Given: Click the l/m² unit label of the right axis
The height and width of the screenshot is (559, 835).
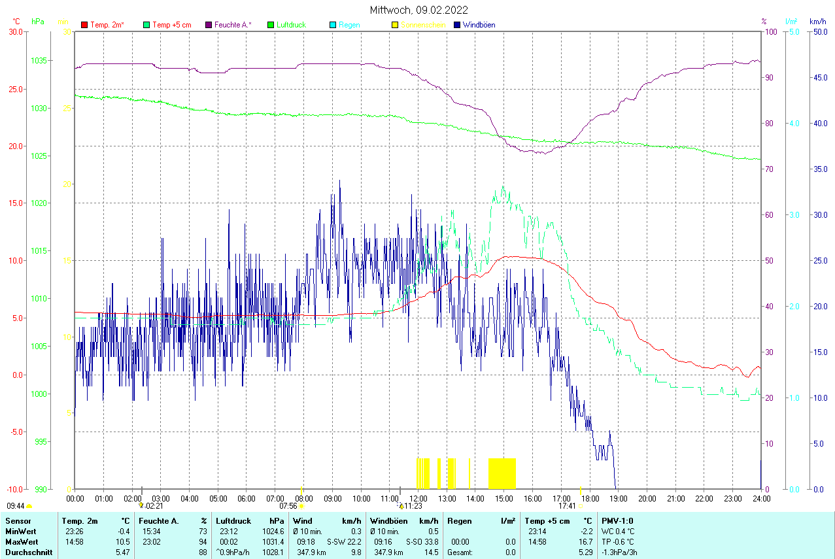Looking at the screenshot, I should (792, 22).
